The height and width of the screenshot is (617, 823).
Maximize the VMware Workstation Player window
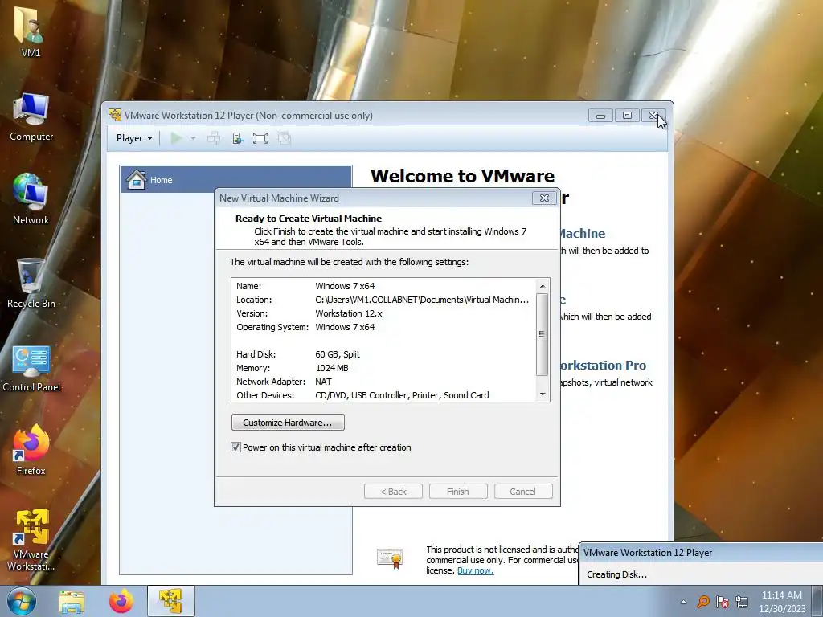tap(627, 116)
